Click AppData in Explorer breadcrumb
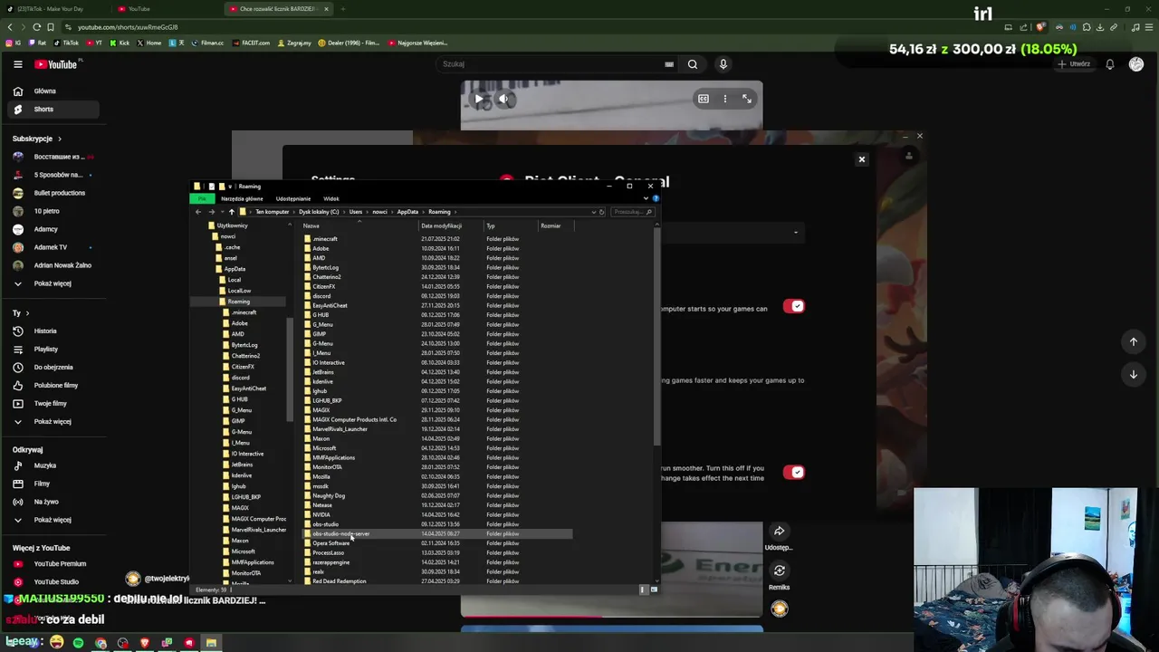This screenshot has height=652, width=1159. pyautogui.click(x=407, y=212)
